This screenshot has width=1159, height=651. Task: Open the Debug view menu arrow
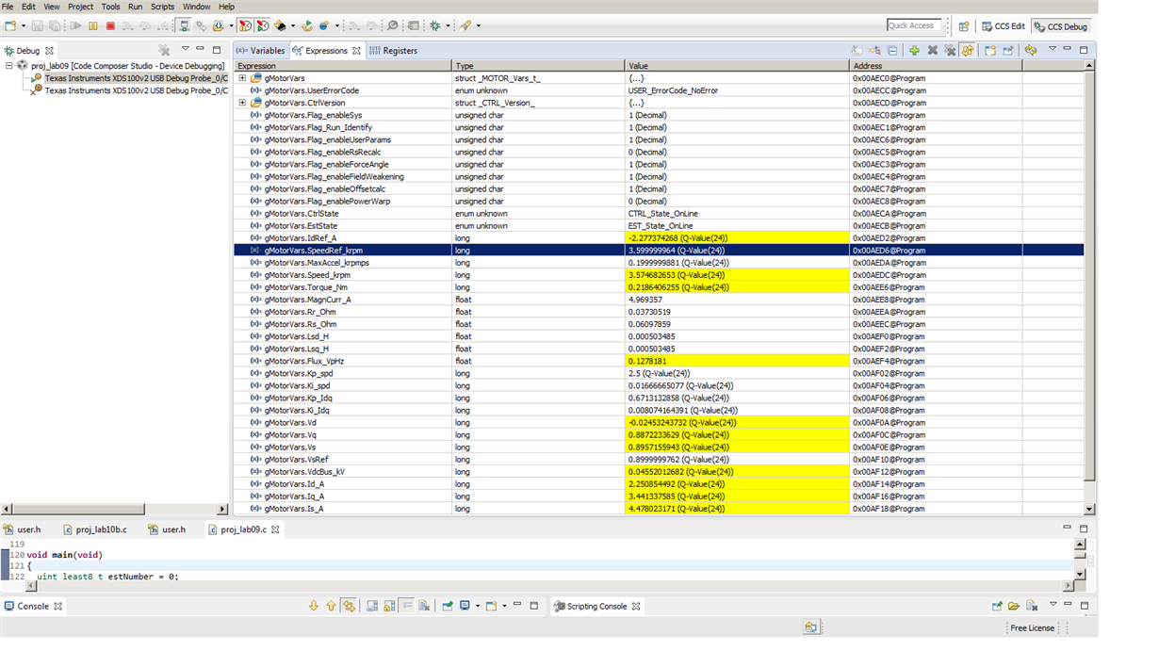coord(185,49)
